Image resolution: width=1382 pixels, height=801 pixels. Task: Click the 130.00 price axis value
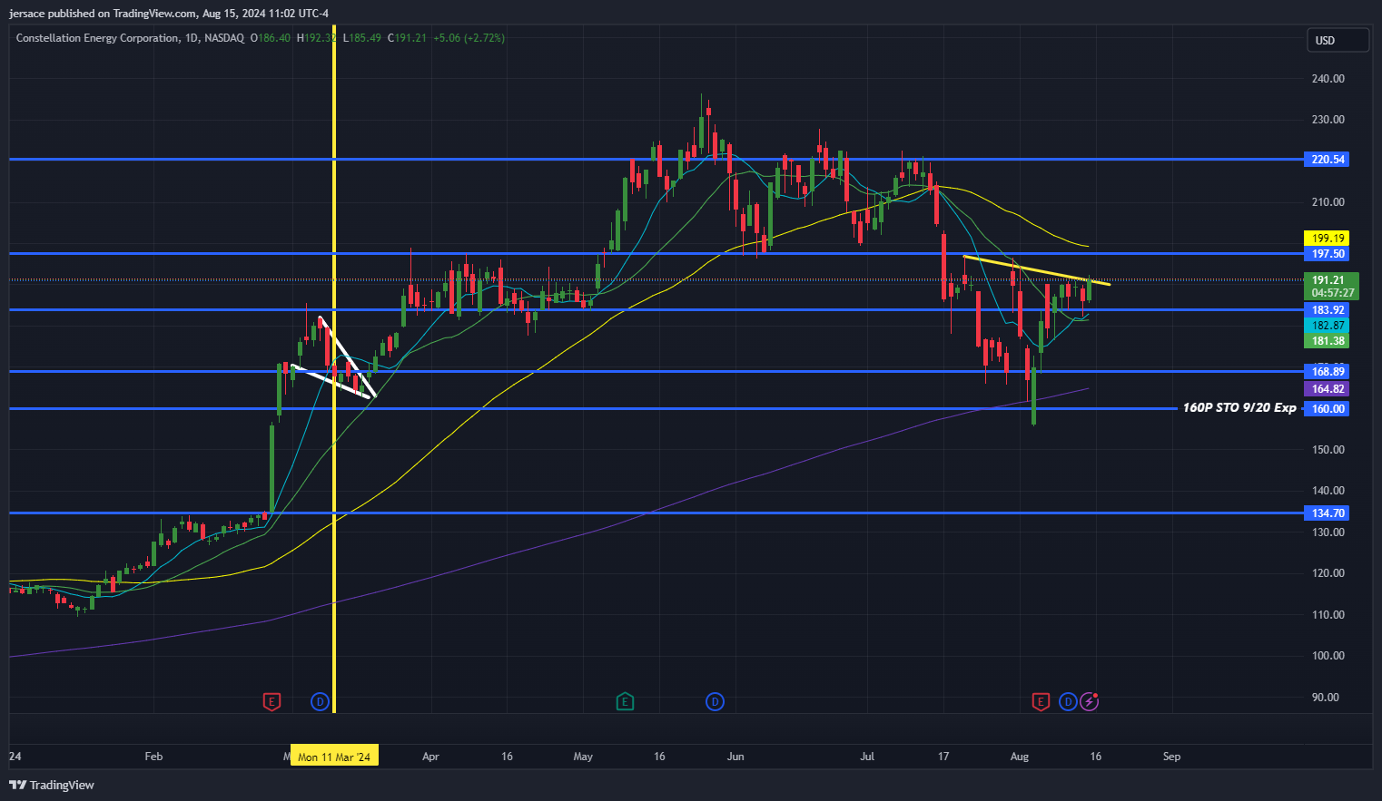pyautogui.click(x=1328, y=532)
